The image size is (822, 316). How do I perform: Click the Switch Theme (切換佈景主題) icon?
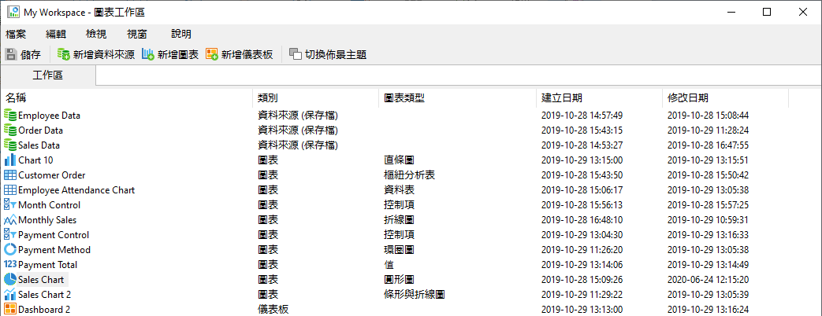pyautogui.click(x=295, y=54)
